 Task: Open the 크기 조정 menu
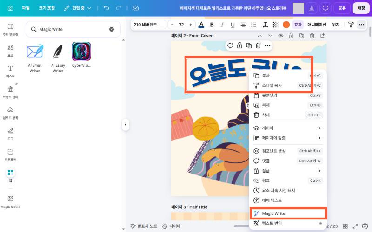[x=47, y=8]
